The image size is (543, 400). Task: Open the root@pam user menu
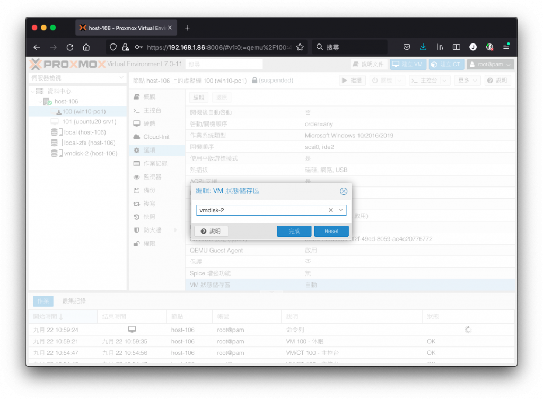490,64
